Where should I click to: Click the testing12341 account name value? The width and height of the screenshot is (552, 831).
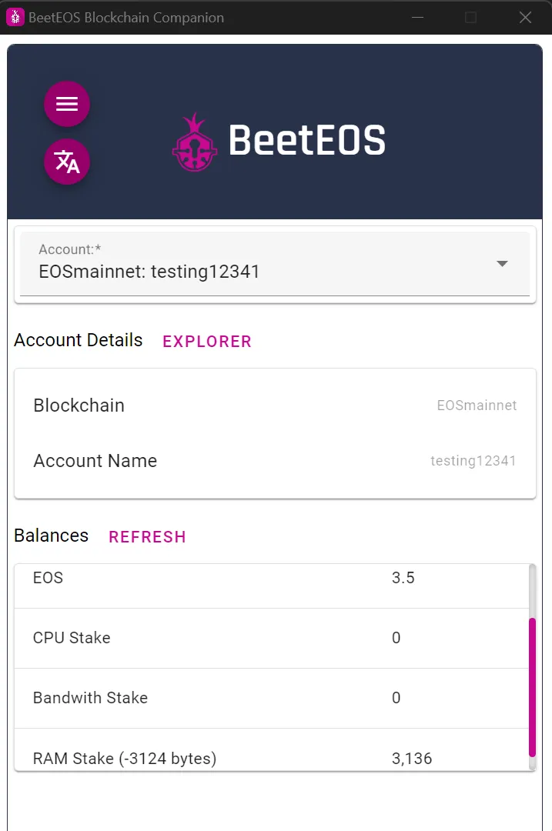(x=473, y=461)
